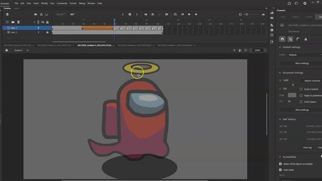Open the workspace switcher icon
The image size is (322, 181).
tap(296, 4)
